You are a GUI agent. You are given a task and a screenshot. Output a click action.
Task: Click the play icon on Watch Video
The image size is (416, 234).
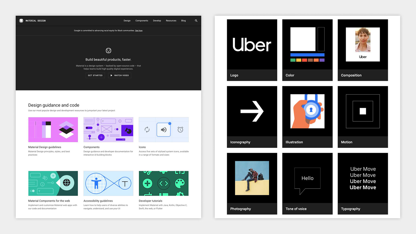point(111,75)
